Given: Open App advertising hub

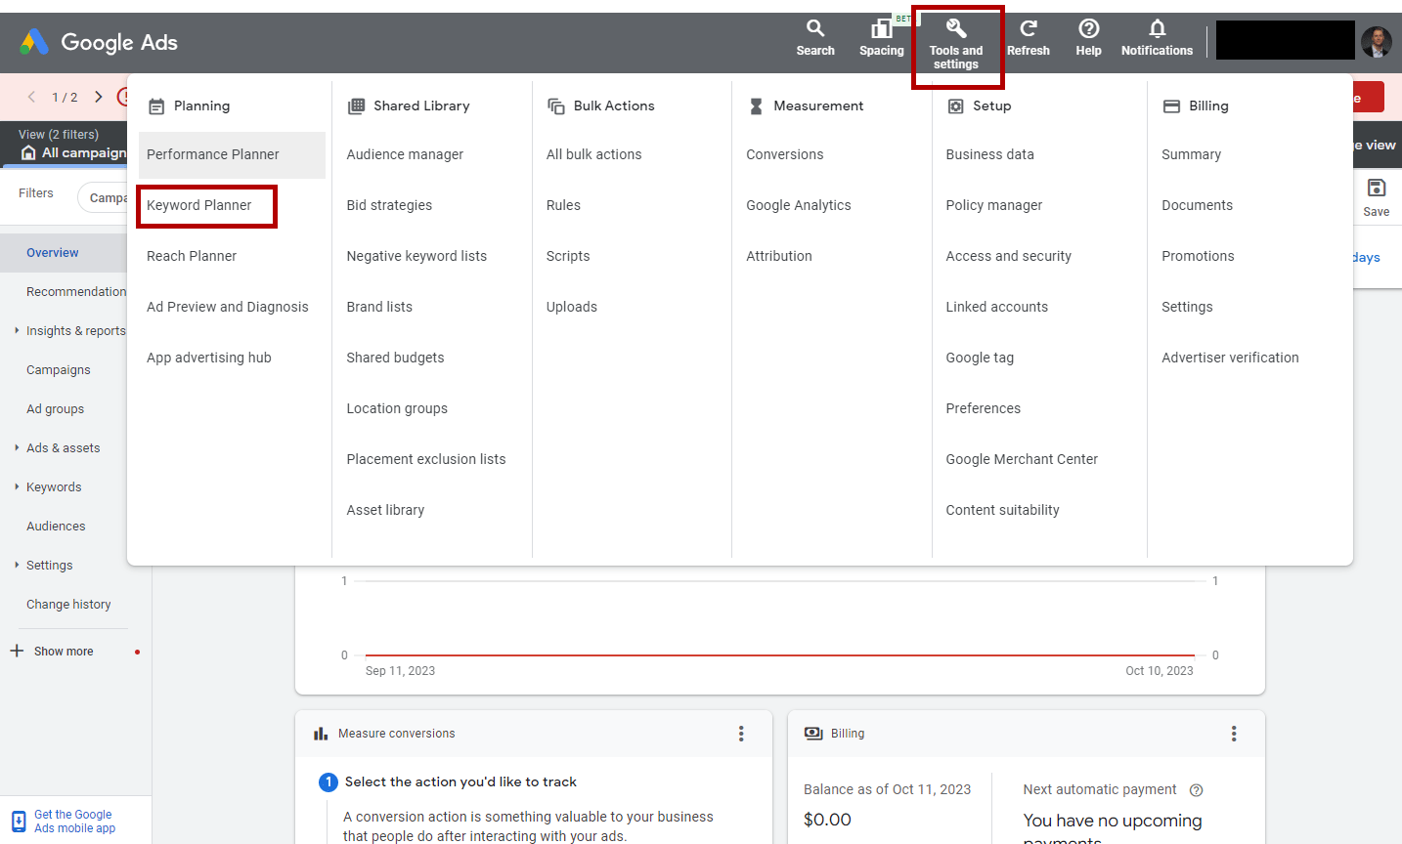Looking at the screenshot, I should click(x=209, y=358).
